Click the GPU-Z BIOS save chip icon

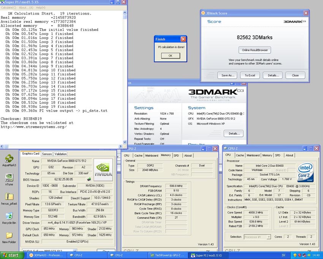[x=89, y=179]
